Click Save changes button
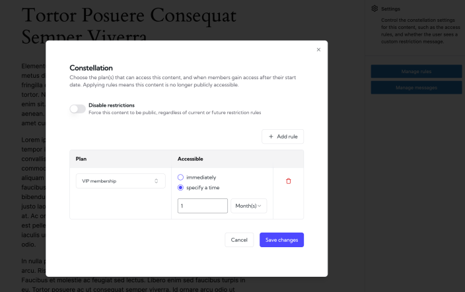 tap(281, 240)
